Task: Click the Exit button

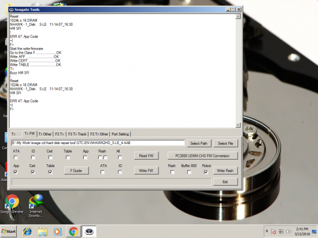Action: 225,182
